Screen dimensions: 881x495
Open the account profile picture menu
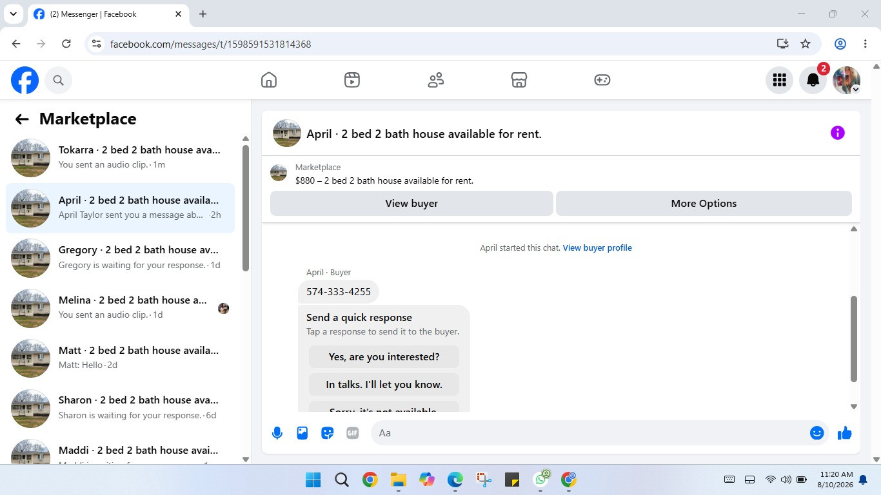click(847, 80)
